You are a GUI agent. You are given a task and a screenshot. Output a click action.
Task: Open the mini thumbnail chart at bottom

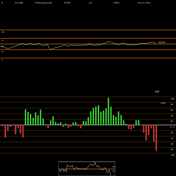[87, 169]
